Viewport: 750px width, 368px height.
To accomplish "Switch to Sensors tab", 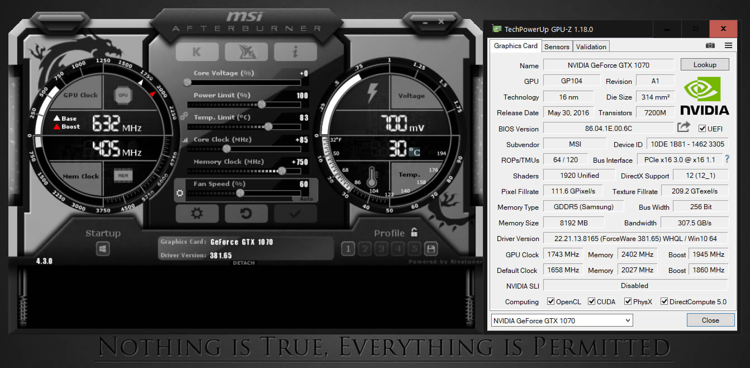I will [x=557, y=47].
